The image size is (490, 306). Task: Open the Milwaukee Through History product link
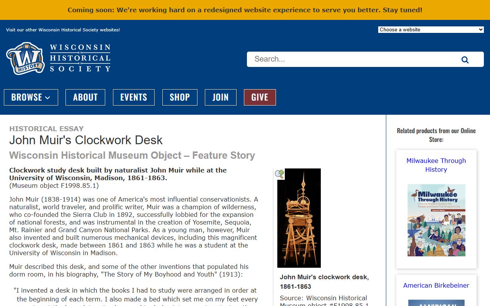coord(436,165)
